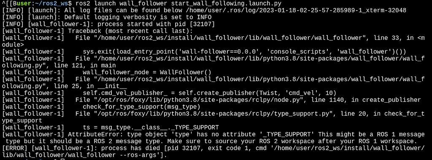Screen dimensions: 432x160
Task: Click the rclpy/type_support.py file path
Action: [x=214, y=113]
